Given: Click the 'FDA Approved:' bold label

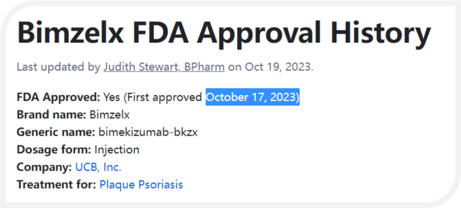Looking at the screenshot, I should pos(58,97).
